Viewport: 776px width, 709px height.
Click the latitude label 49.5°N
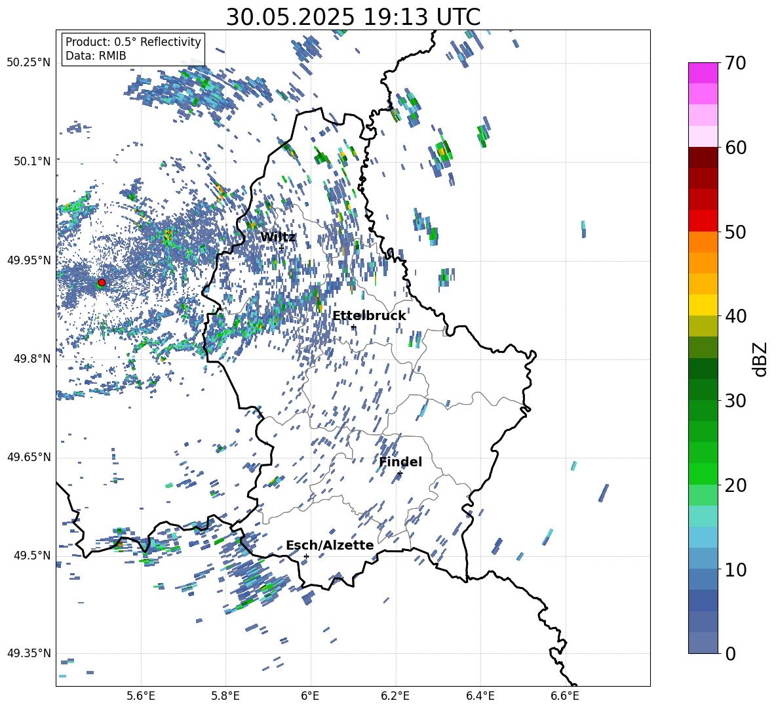[x=33, y=556]
